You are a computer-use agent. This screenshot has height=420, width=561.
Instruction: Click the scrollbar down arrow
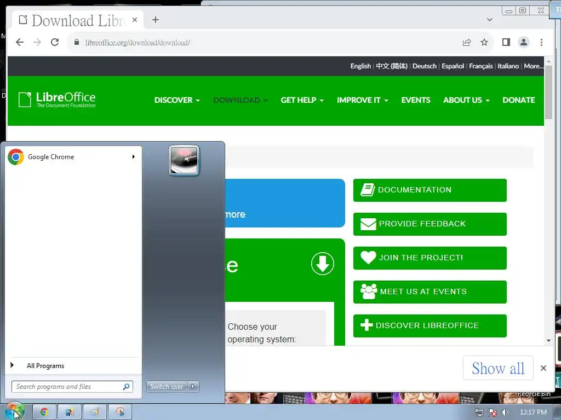pos(548,340)
